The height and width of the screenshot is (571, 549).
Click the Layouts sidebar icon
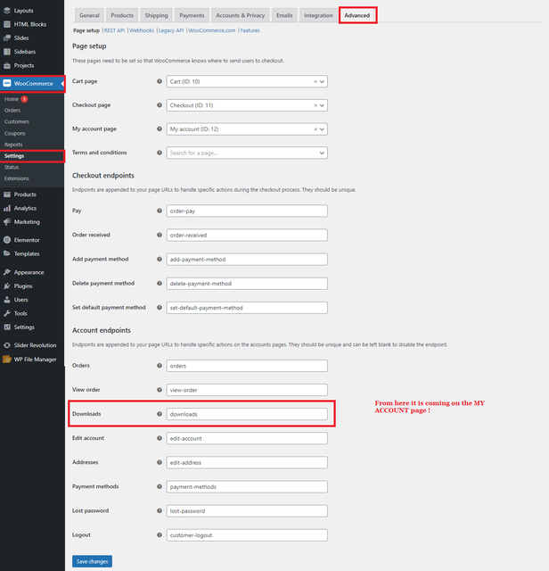tap(7, 11)
